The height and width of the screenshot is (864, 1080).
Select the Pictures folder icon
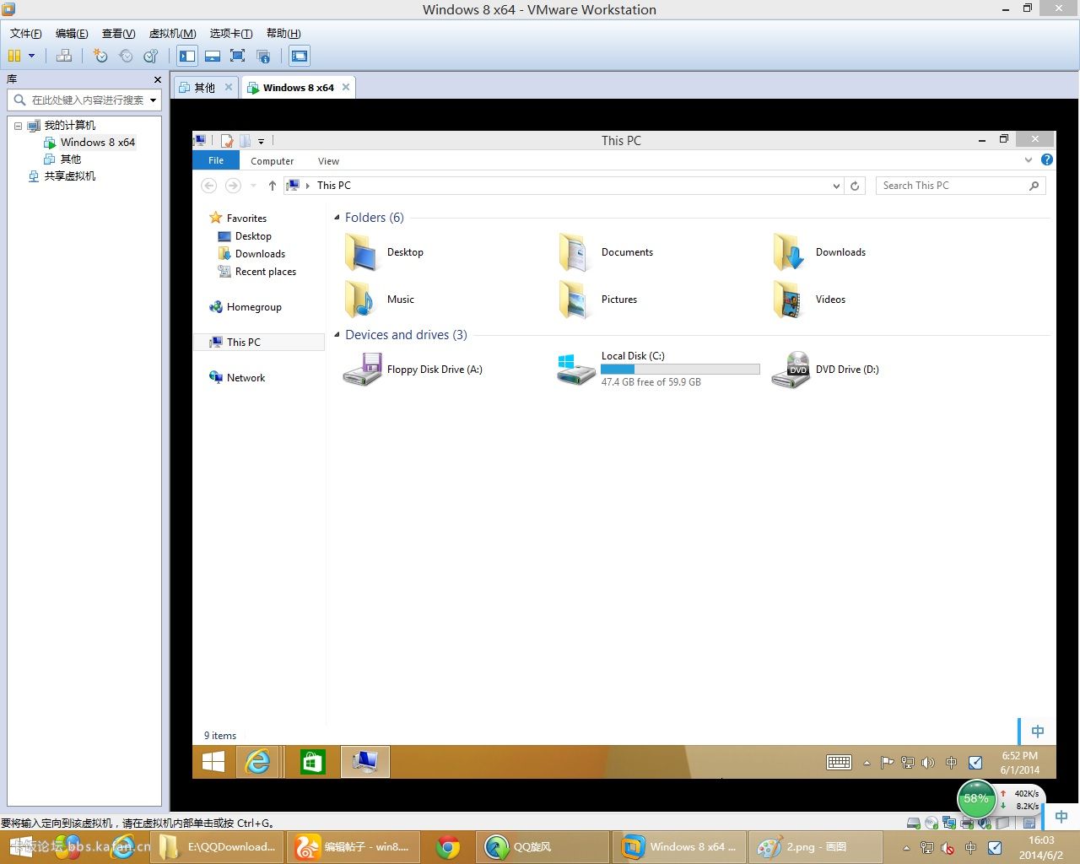coord(574,300)
